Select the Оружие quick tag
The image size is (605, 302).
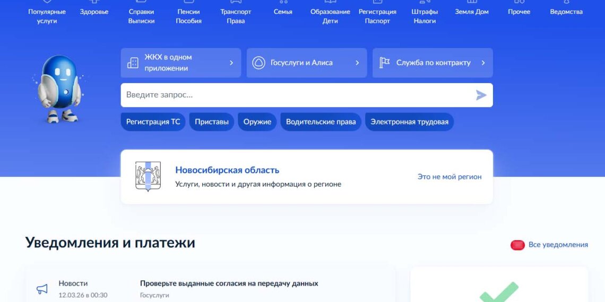tap(257, 122)
